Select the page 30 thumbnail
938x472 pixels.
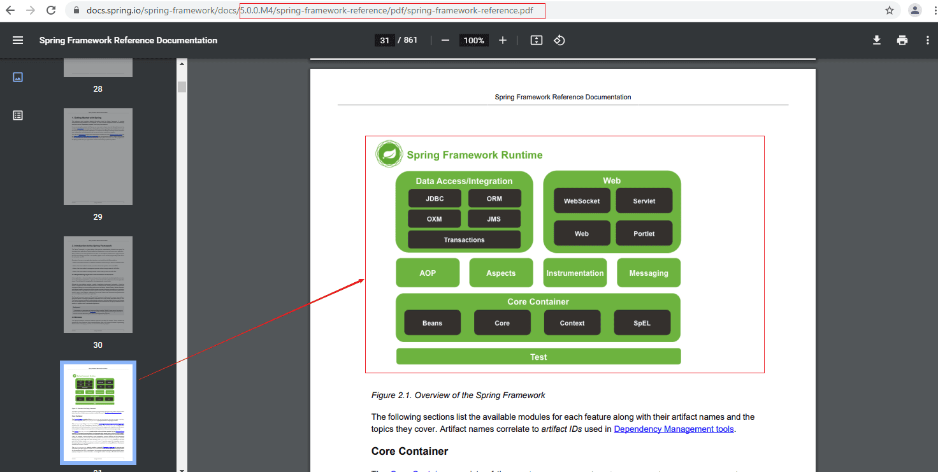(x=98, y=285)
